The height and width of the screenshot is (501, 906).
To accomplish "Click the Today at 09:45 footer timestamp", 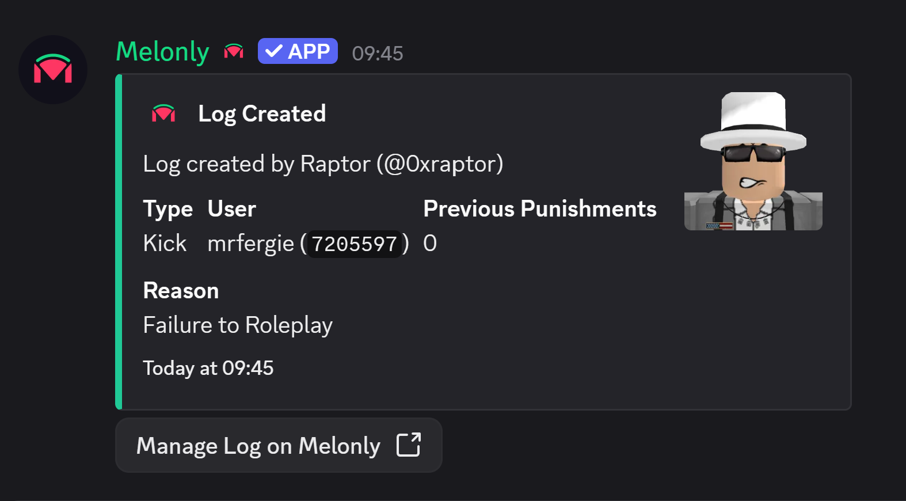I will pos(208,368).
